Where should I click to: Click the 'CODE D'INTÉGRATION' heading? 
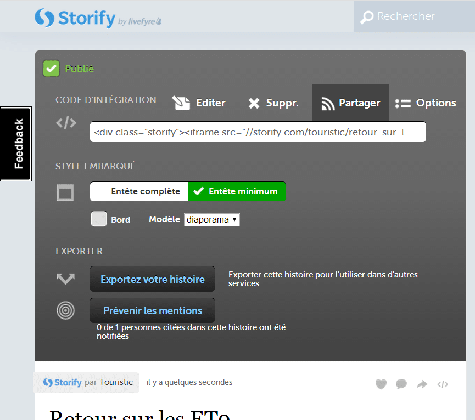tap(106, 100)
